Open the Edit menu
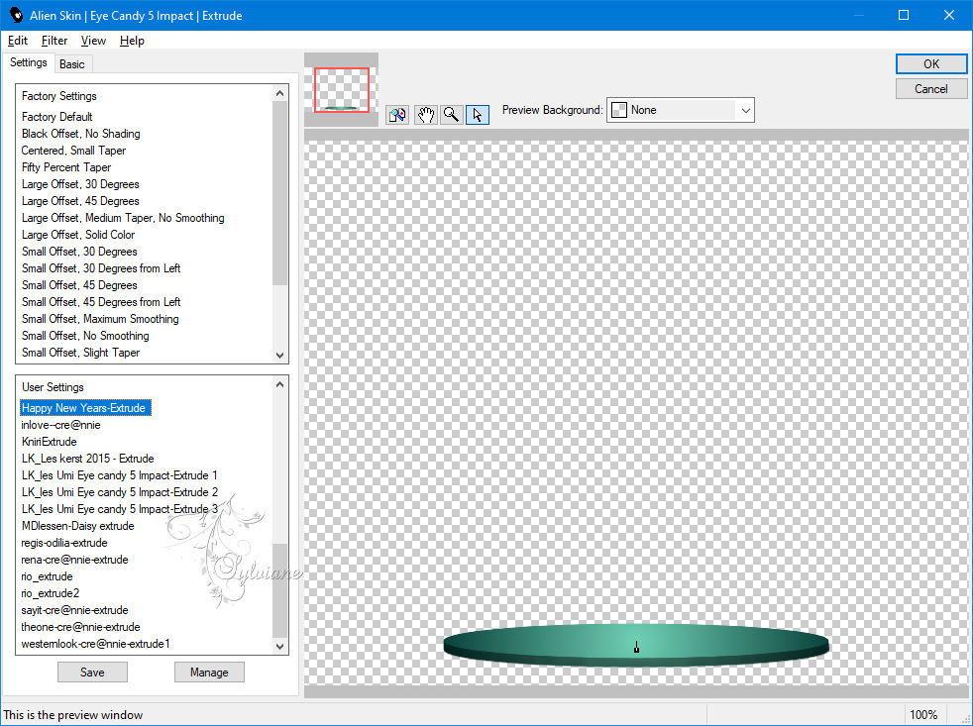Image resolution: width=973 pixels, height=726 pixels. click(18, 41)
